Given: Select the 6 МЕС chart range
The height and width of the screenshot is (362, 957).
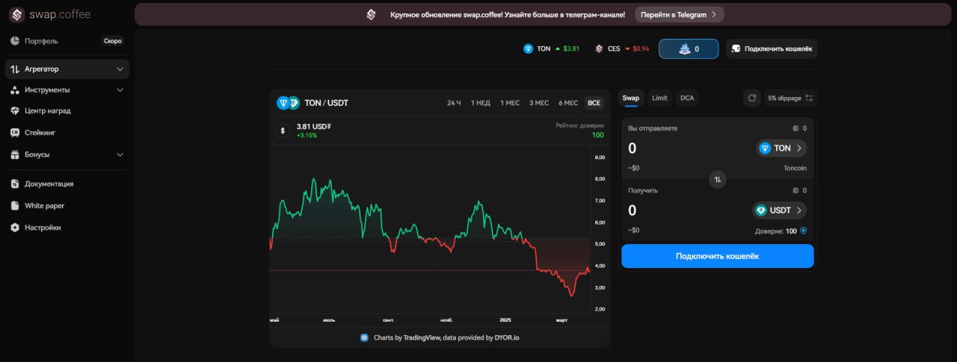Looking at the screenshot, I should click(568, 103).
